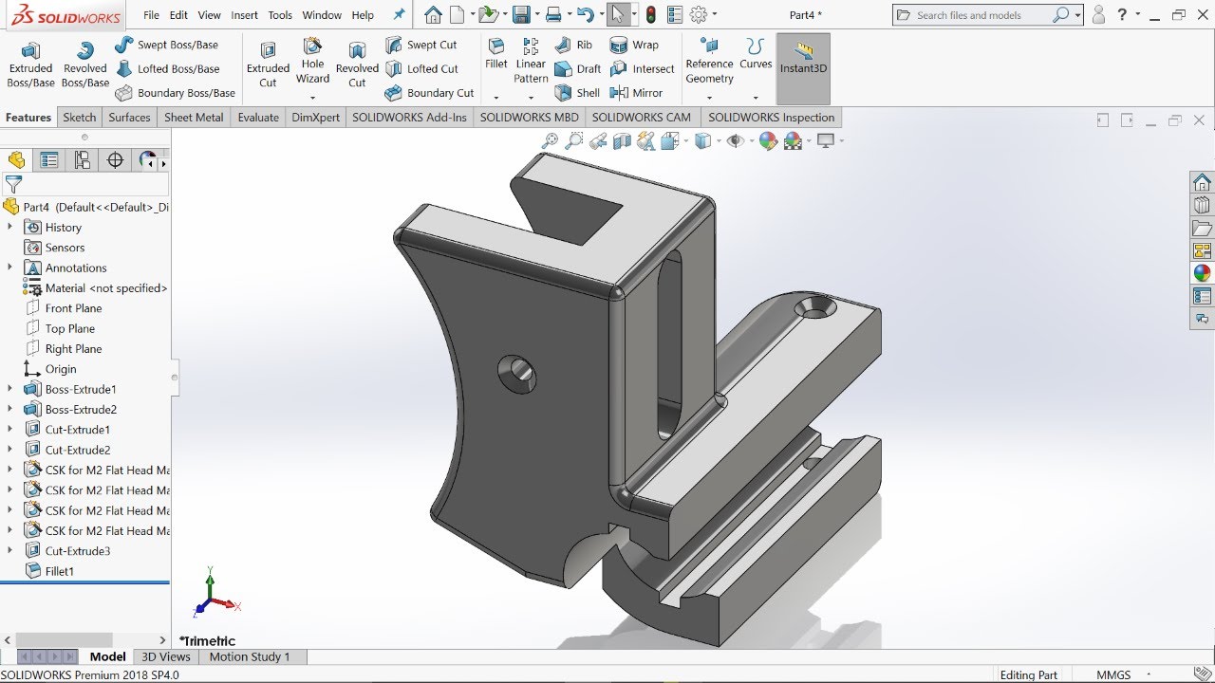Toggle the Section View display
Image resolution: width=1215 pixels, height=683 pixels.
(x=622, y=141)
